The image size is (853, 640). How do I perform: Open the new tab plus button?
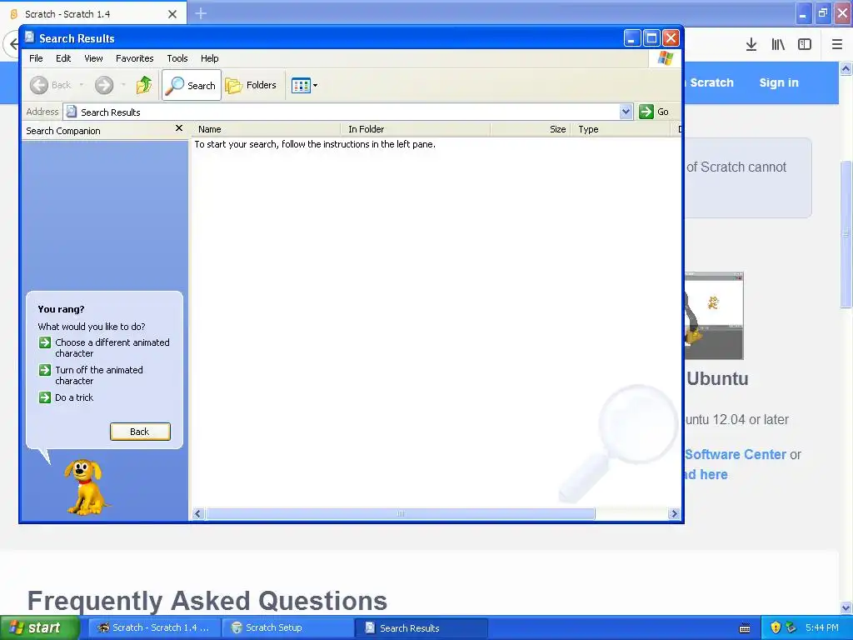pyautogui.click(x=201, y=13)
